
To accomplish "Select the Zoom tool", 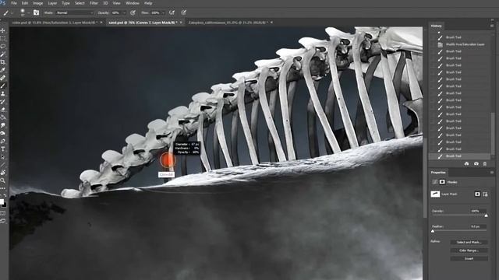I will coord(3,180).
